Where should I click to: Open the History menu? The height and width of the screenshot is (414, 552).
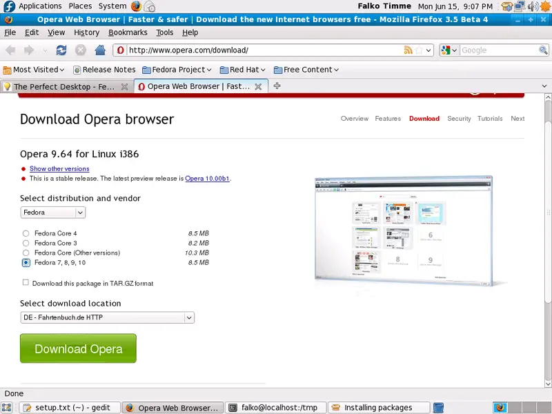87,32
